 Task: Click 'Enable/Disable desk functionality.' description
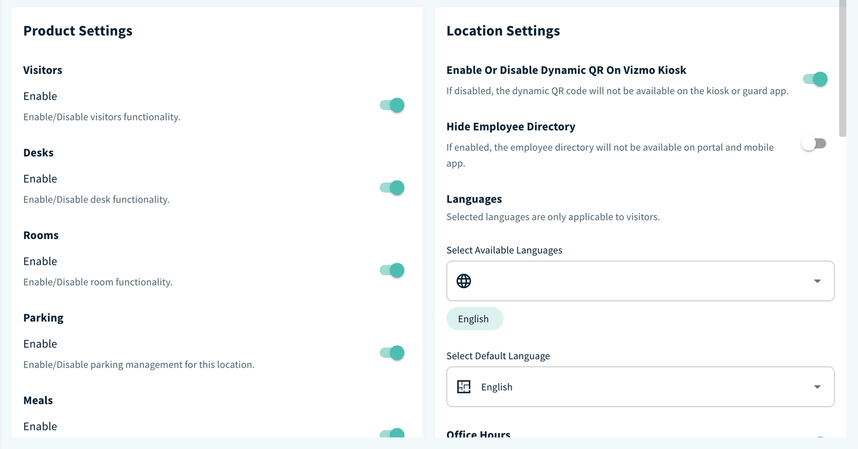(x=97, y=199)
